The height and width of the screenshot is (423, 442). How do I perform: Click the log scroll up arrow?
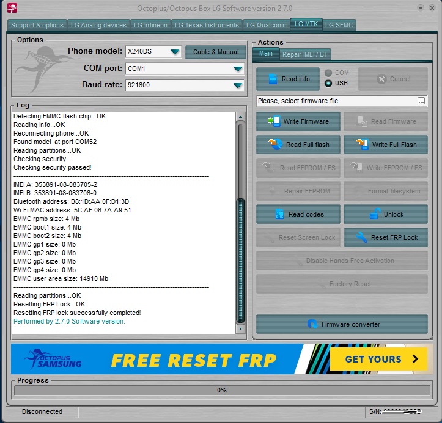(240, 117)
